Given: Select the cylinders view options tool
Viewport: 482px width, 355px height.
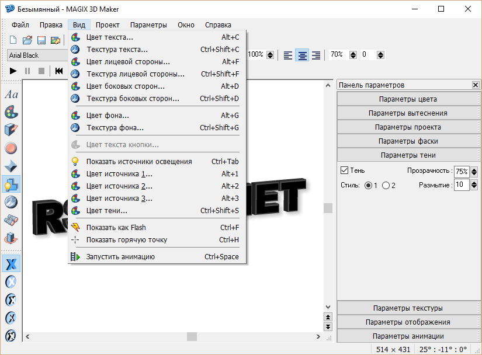Looking at the screenshot, I should coord(11,220).
